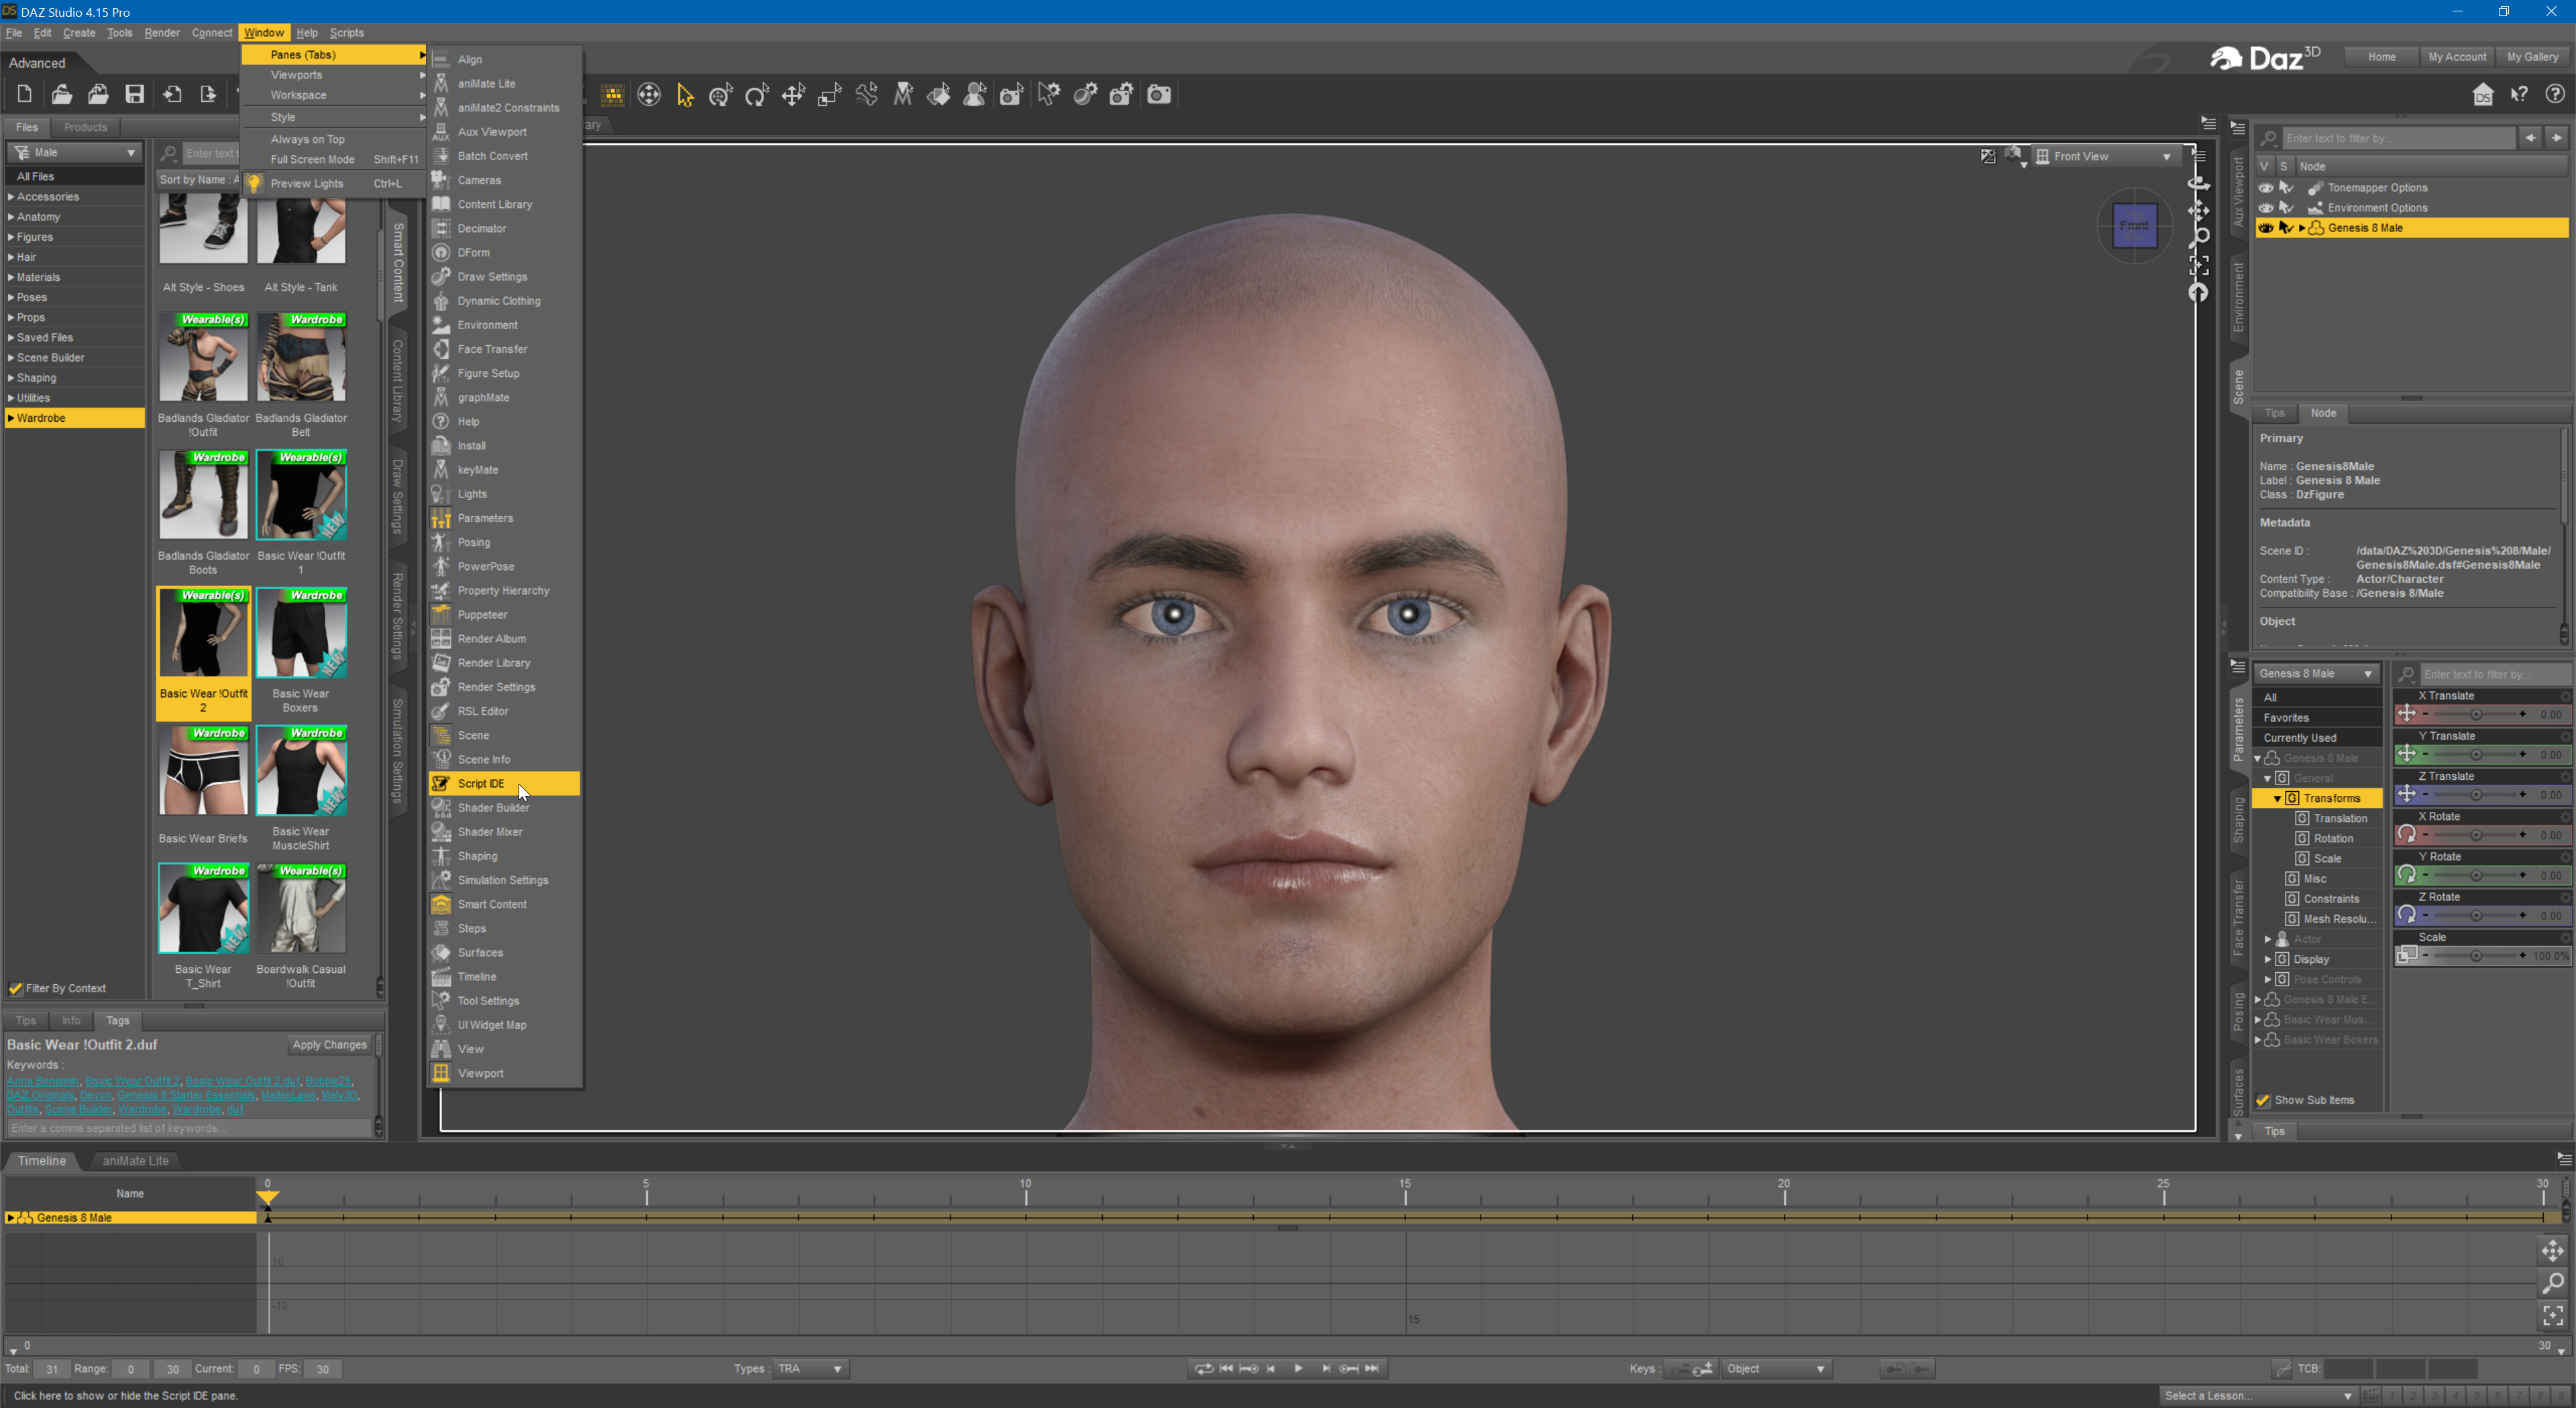Image resolution: width=2576 pixels, height=1408 pixels.
Task: Choose Full Screen Mode in Window menu
Action: click(x=334, y=159)
